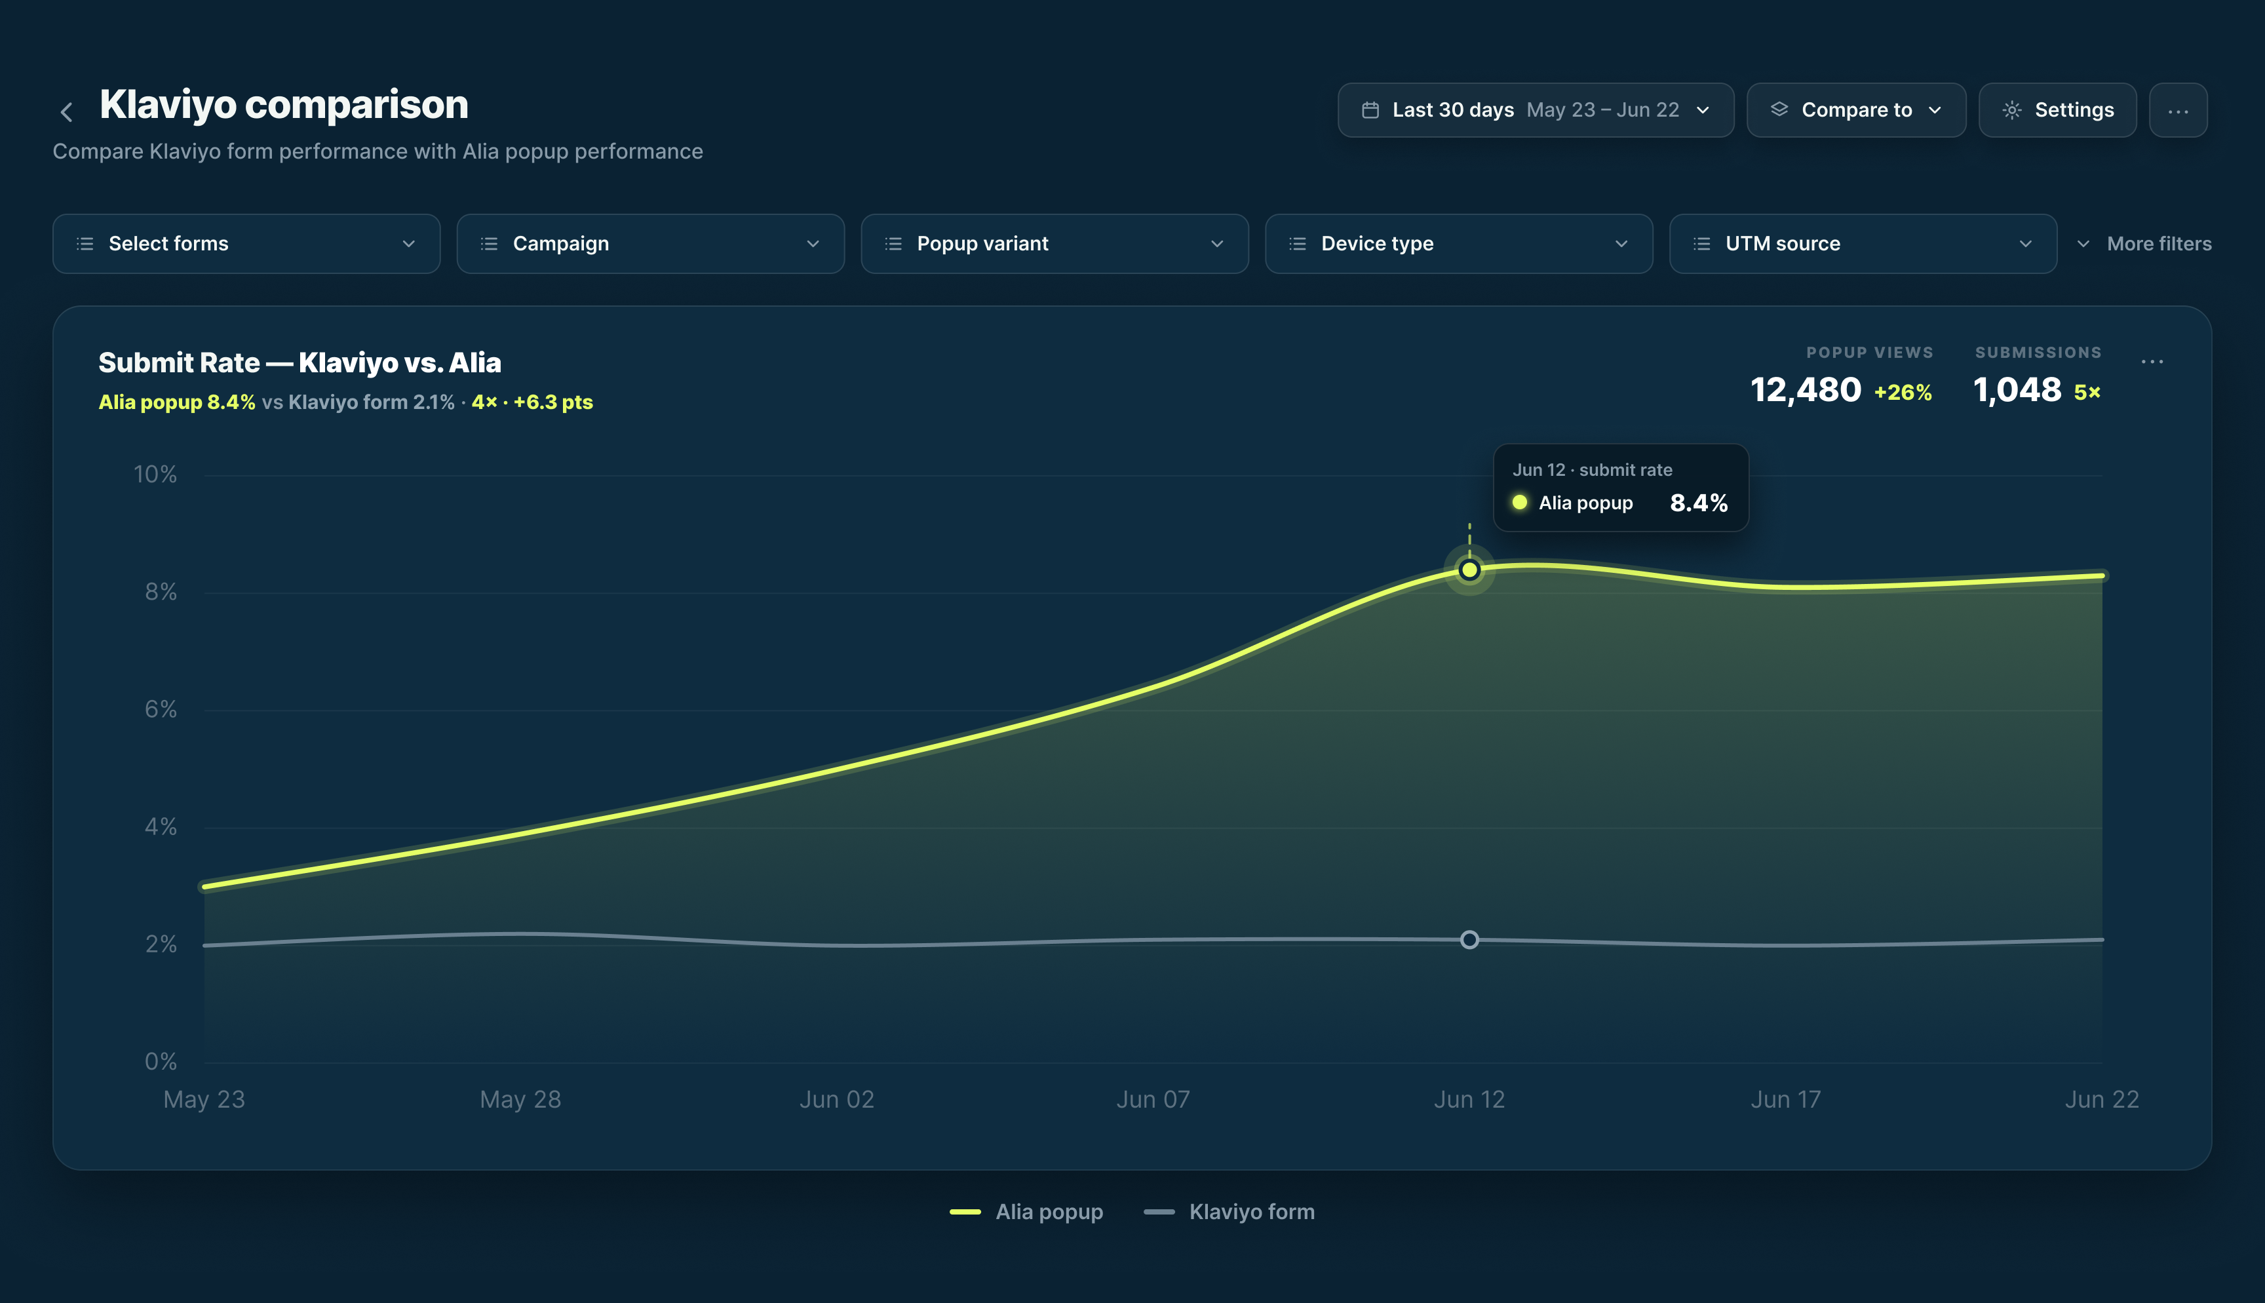Click the Jun 07 x-axis label
Viewport: 2265px width, 1303px height.
(1153, 1100)
